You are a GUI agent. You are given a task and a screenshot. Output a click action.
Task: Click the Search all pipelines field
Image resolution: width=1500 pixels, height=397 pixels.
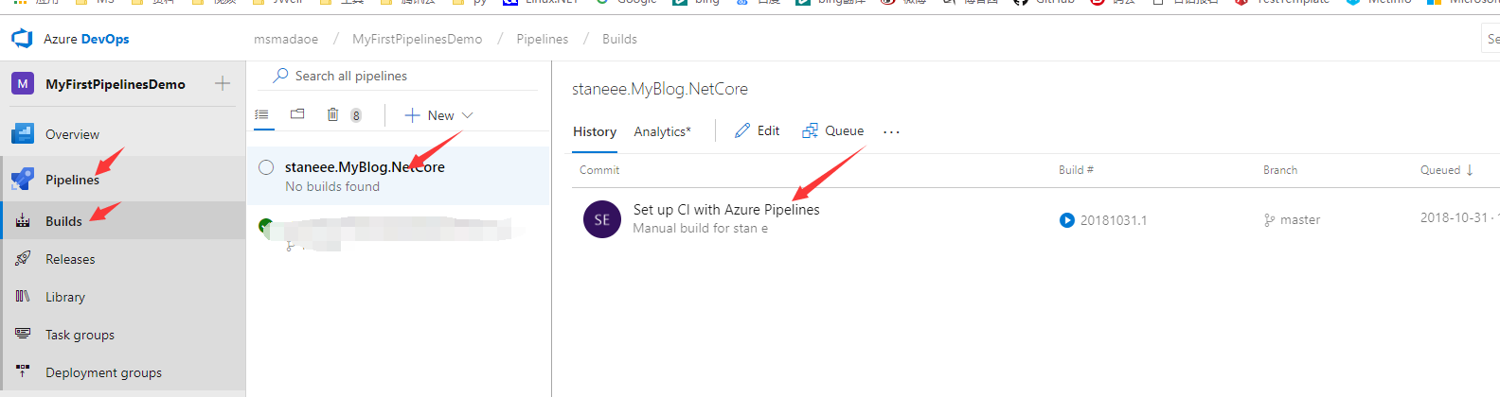click(407, 76)
